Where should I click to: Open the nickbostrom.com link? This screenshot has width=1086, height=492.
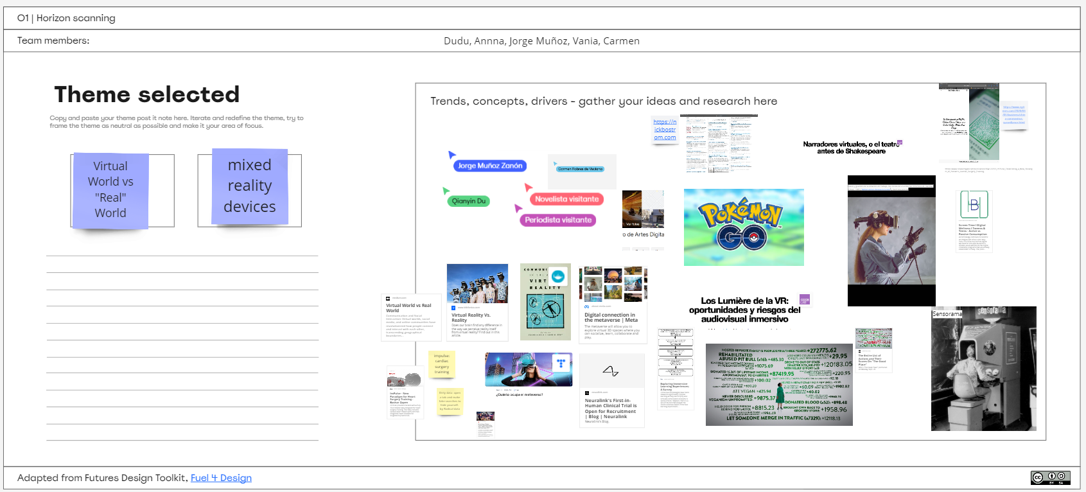(x=665, y=130)
